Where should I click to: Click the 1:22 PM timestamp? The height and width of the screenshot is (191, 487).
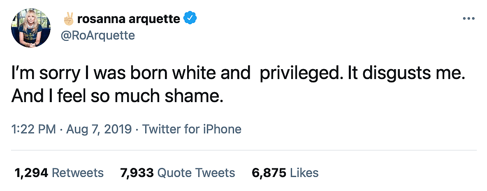tap(34, 129)
